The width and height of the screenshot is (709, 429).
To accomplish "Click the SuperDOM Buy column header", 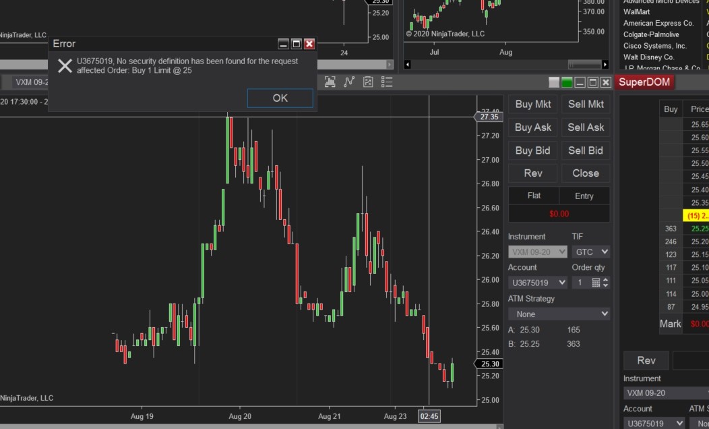I will pos(671,109).
